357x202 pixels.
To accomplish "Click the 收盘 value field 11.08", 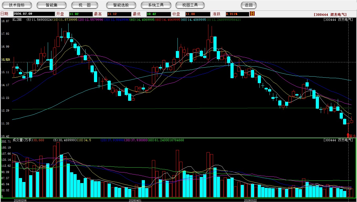I will 198,14.
